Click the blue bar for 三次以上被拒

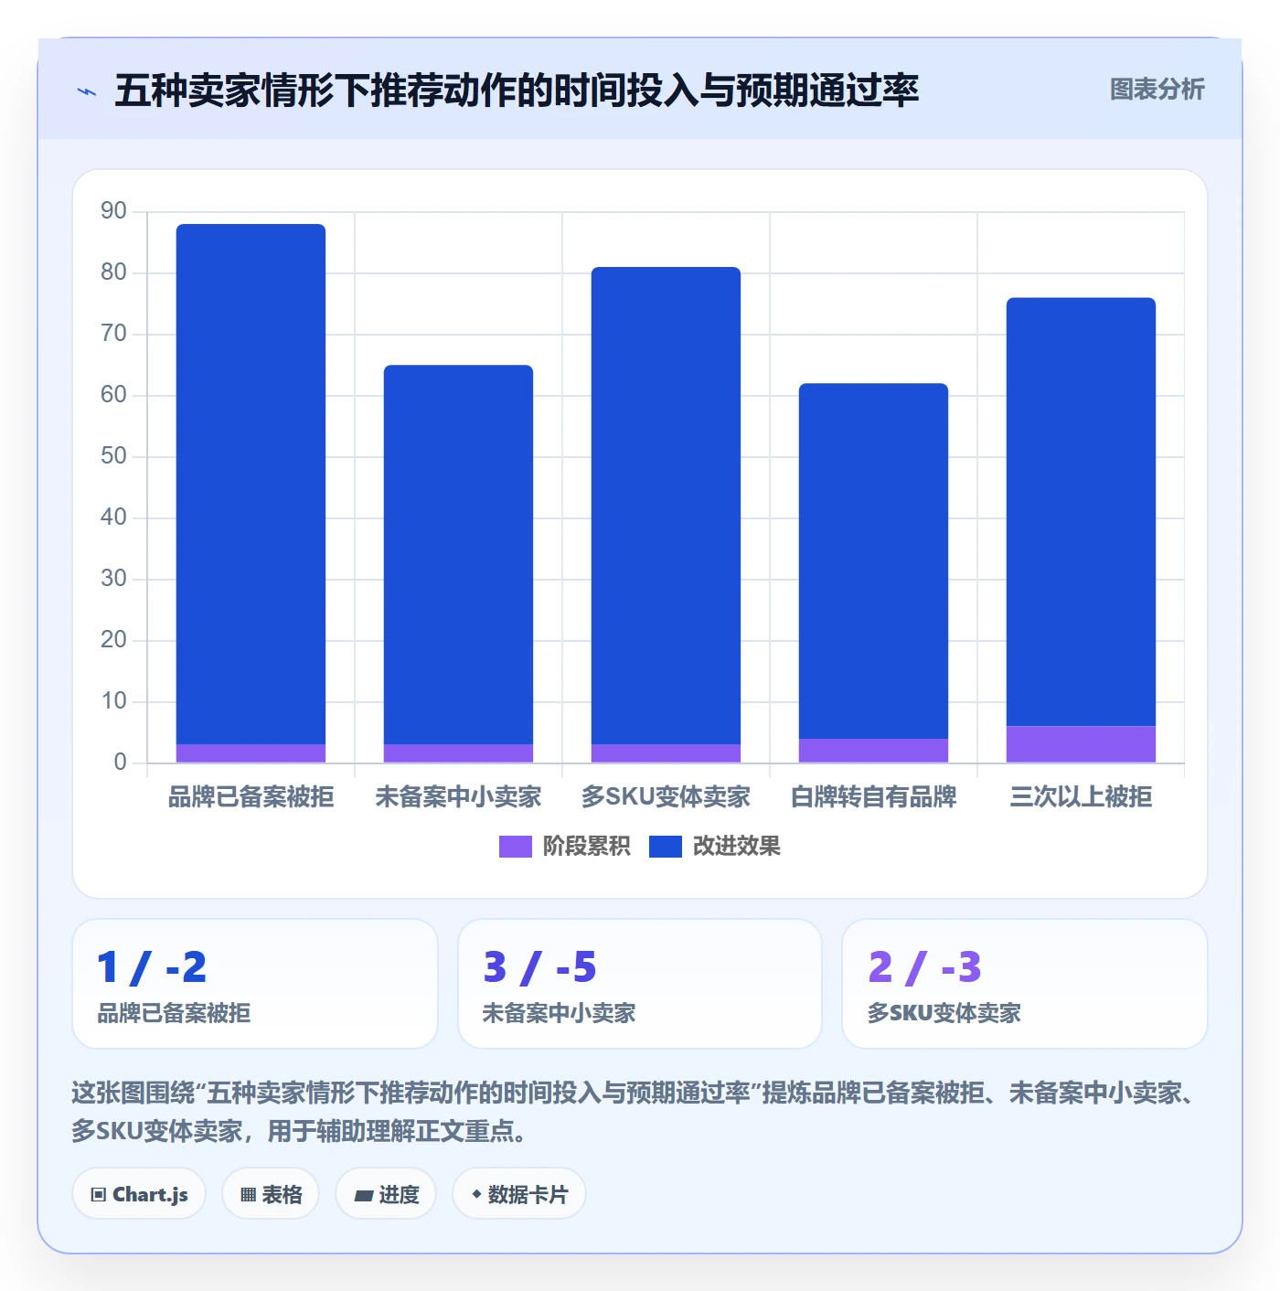pos(1081,512)
